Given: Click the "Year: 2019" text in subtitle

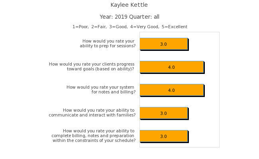Looking at the screenshot, I should tap(114, 17).
